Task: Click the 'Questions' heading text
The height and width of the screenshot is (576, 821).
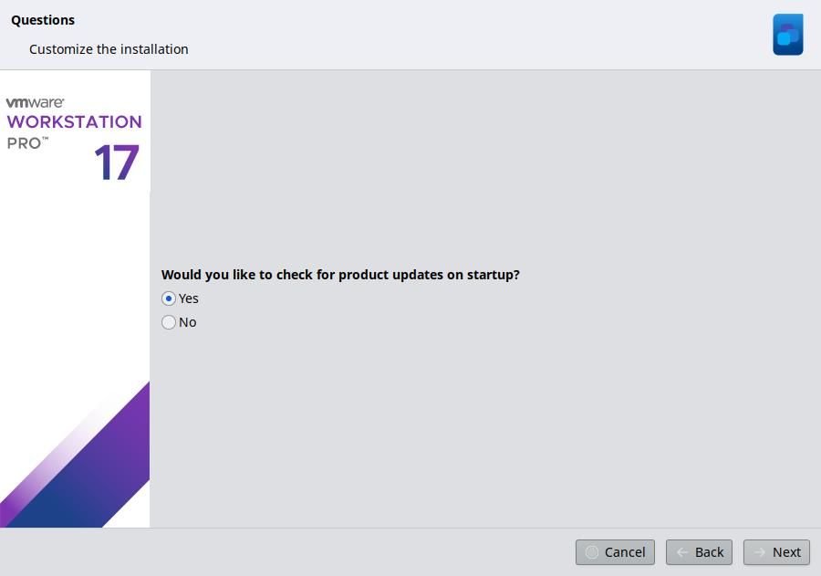Action: 43,20
